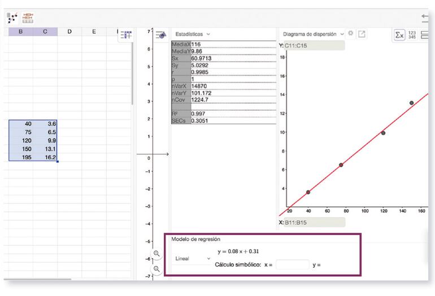Select column B header
435x296 pixels.
pyautogui.click(x=20, y=32)
